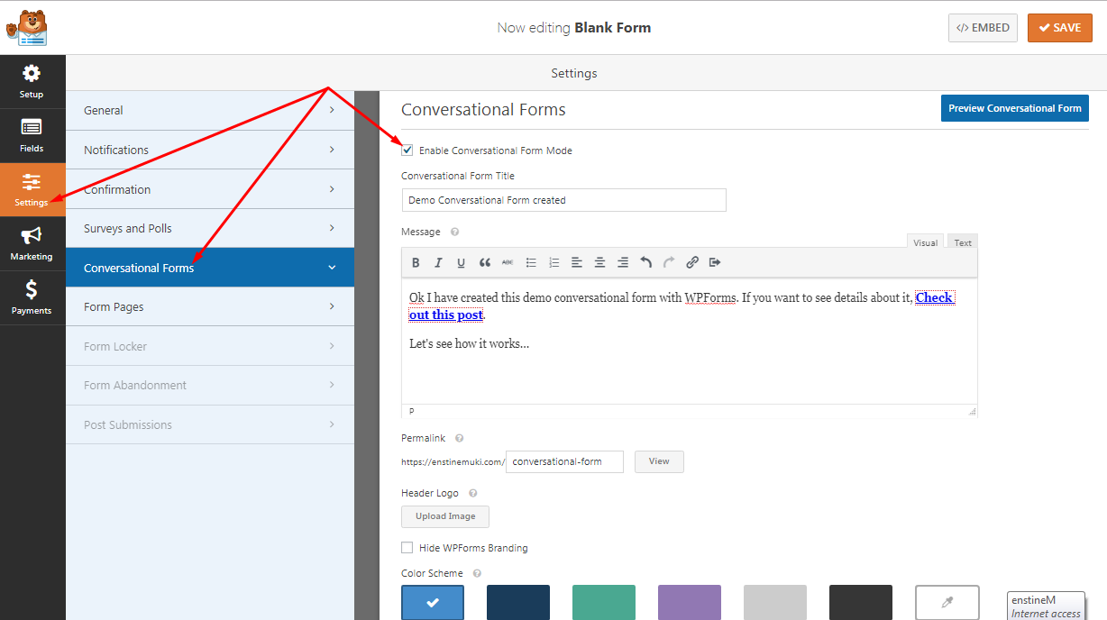
Task: Select the dark navy color swatch
Action: tap(518, 602)
